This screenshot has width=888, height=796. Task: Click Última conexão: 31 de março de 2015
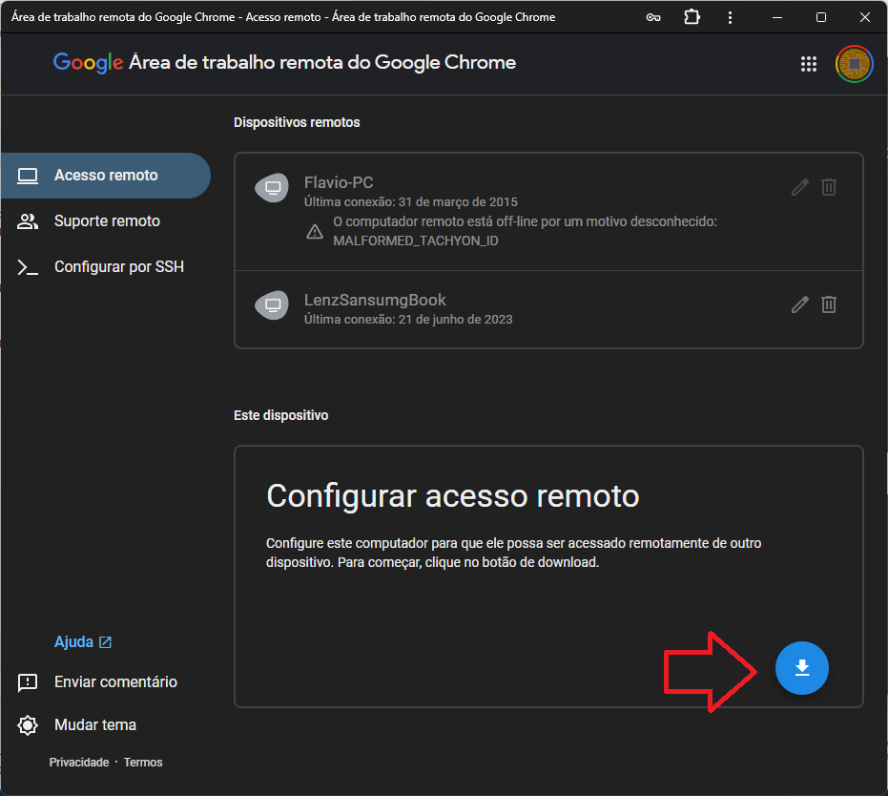tap(410, 202)
